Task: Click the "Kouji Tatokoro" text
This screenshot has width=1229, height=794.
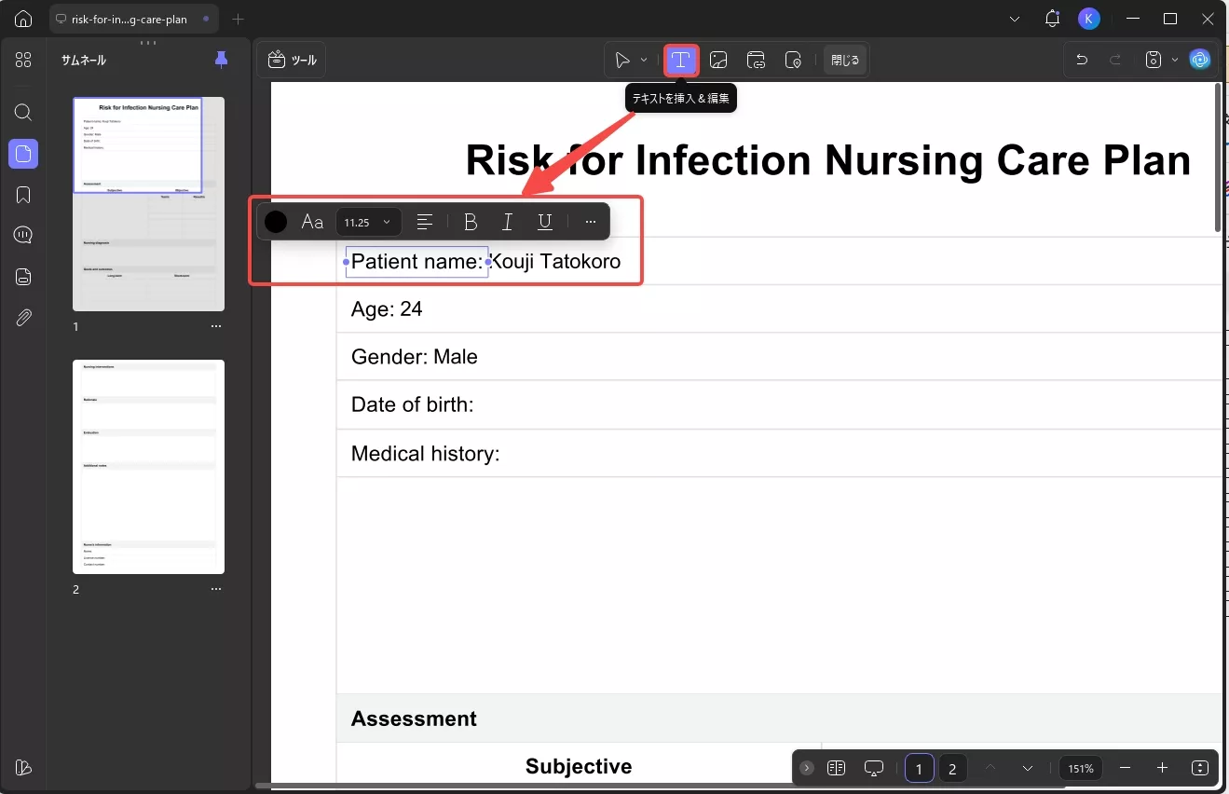Action: click(555, 262)
